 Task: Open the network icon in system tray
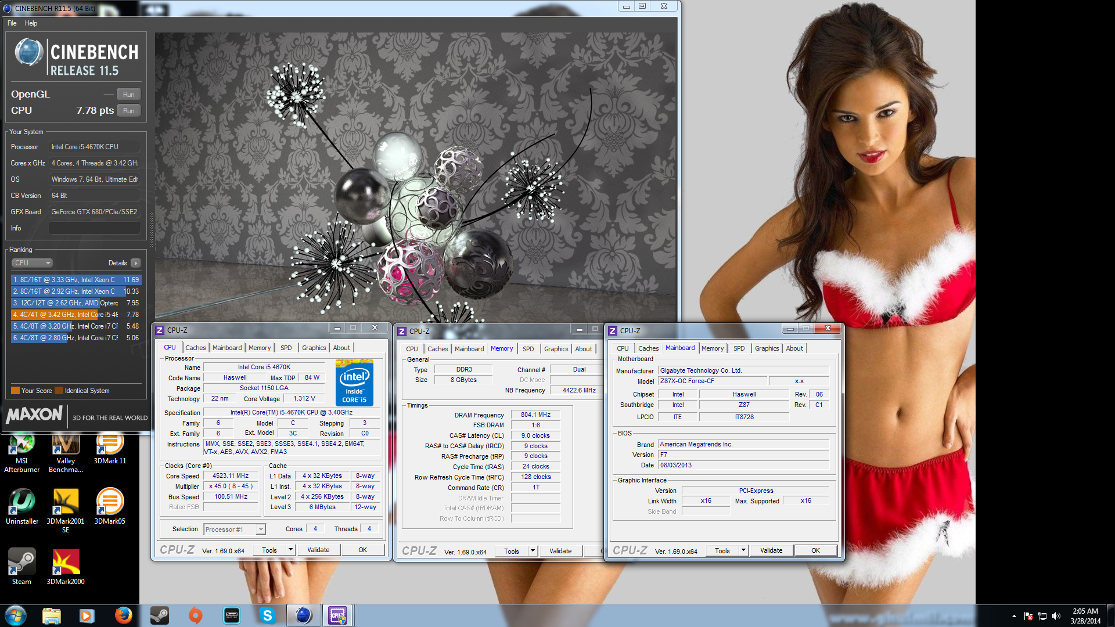pyautogui.click(x=1042, y=616)
